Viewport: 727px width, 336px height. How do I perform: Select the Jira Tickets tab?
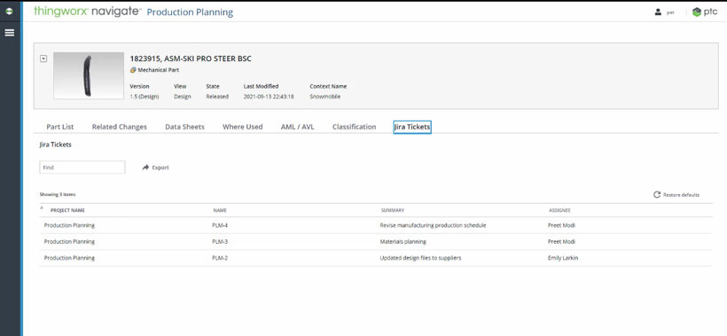tap(412, 127)
